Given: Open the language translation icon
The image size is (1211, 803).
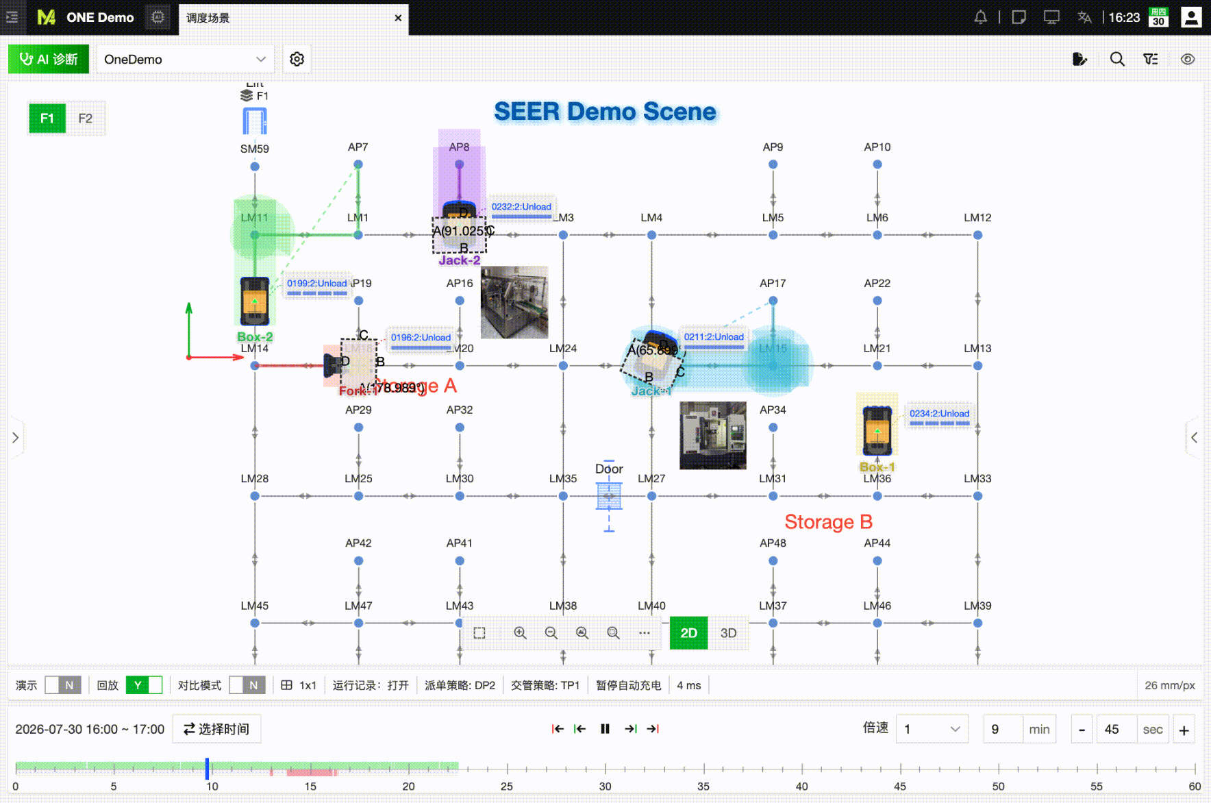Looking at the screenshot, I should pos(1084,17).
